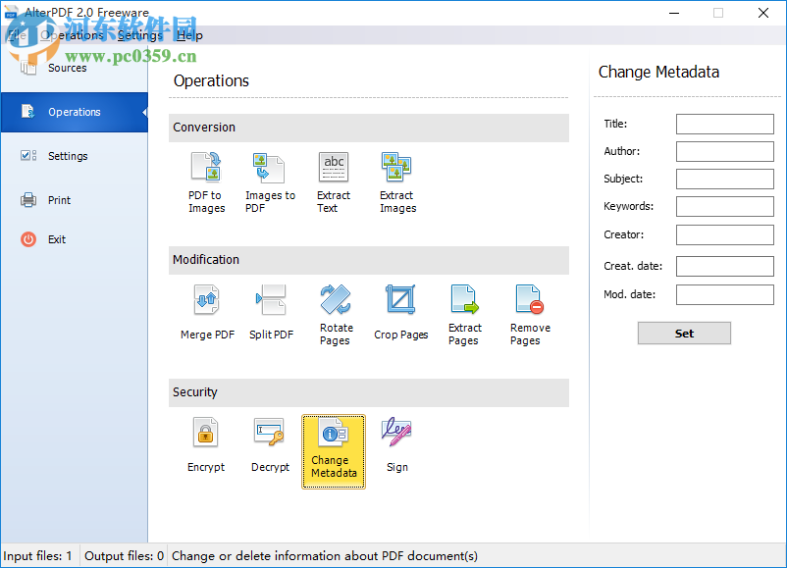Viewport: 787px width, 568px height.
Task: Select the PDF to Images tool
Action: [206, 181]
